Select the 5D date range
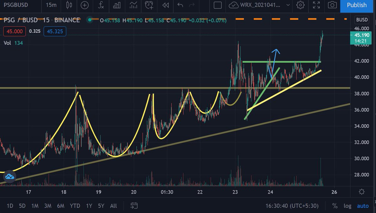 click(x=22, y=206)
